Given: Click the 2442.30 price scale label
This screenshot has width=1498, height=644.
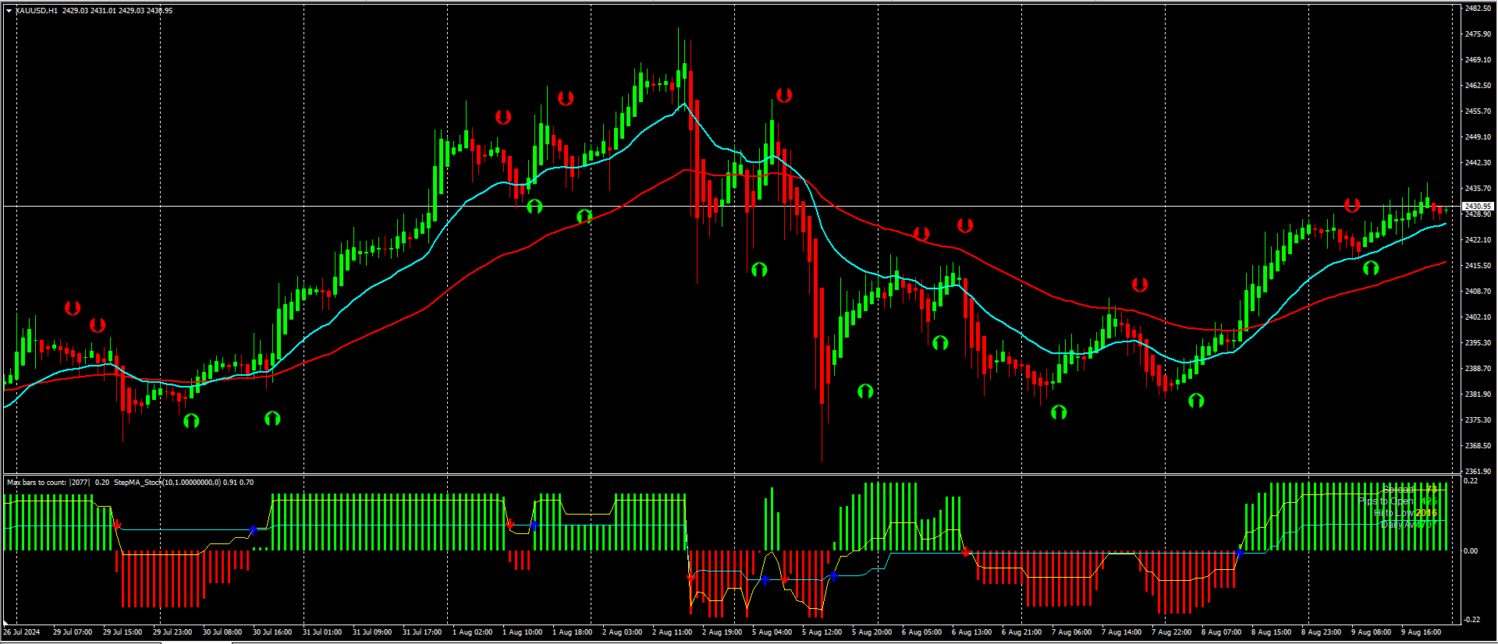Looking at the screenshot, I should click(1478, 163).
